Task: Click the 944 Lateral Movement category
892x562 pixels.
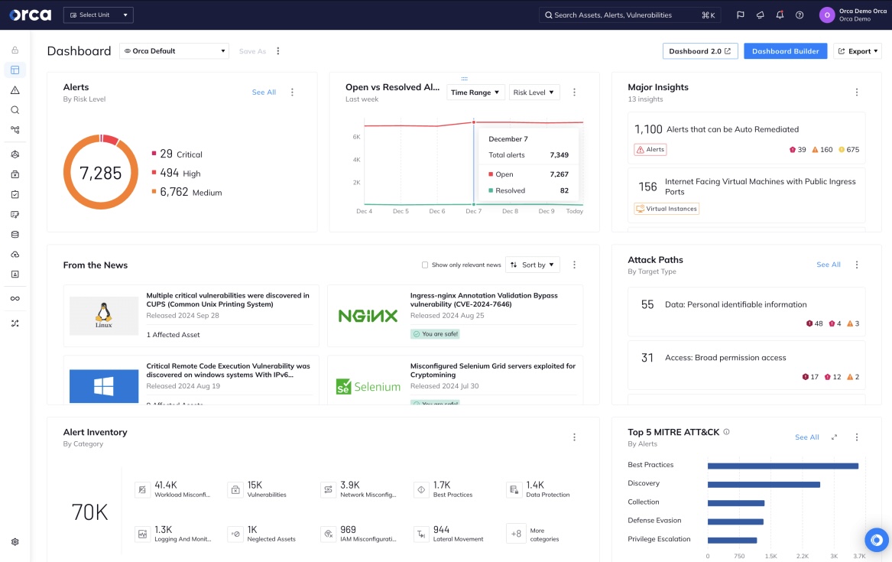Action: [x=449, y=534]
